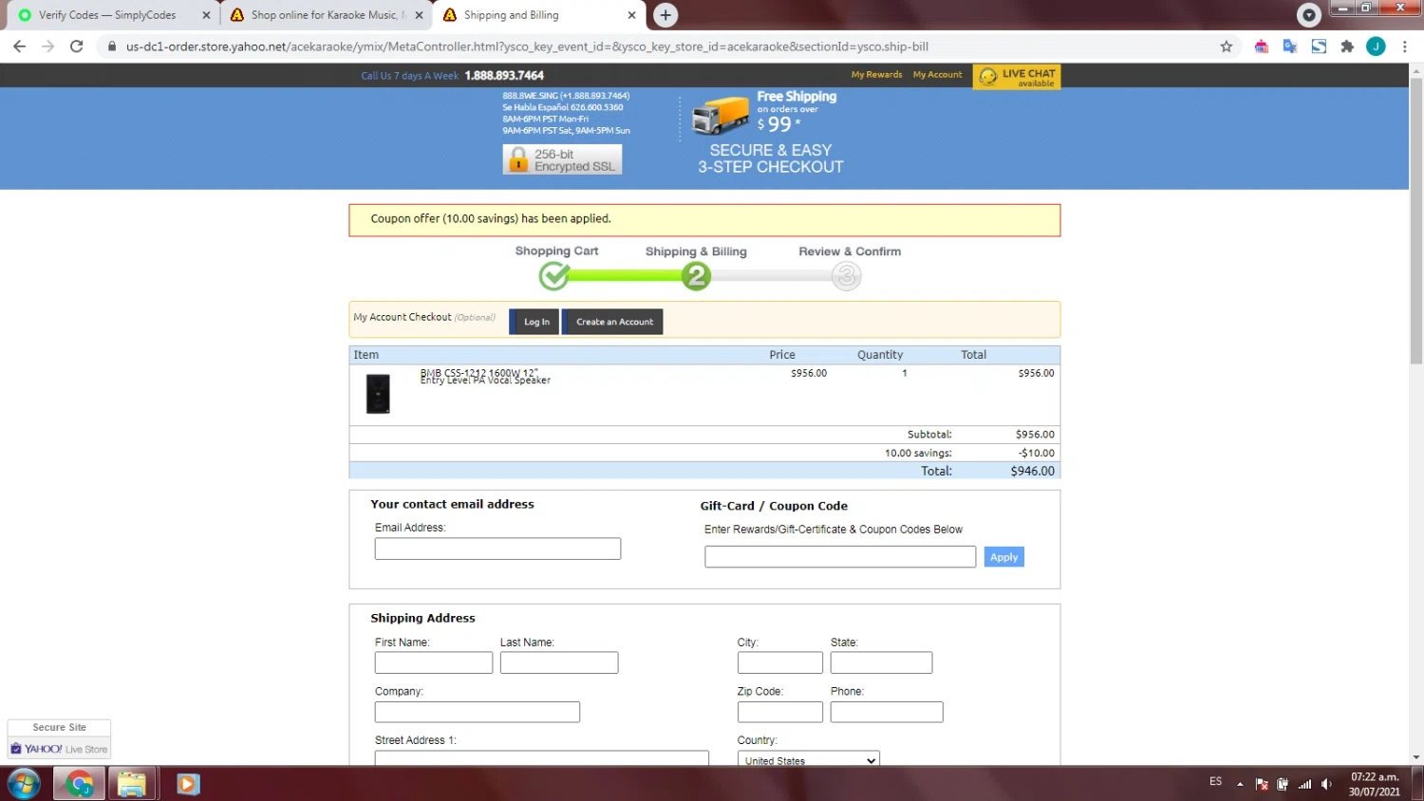
Task: Click the ES language indicator
Action: (1215, 781)
